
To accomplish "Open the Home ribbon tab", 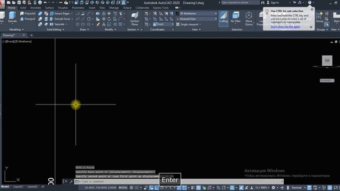I will [12, 8].
